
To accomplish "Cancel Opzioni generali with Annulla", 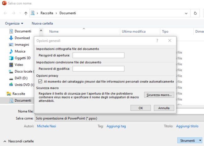I will coord(164,108).
